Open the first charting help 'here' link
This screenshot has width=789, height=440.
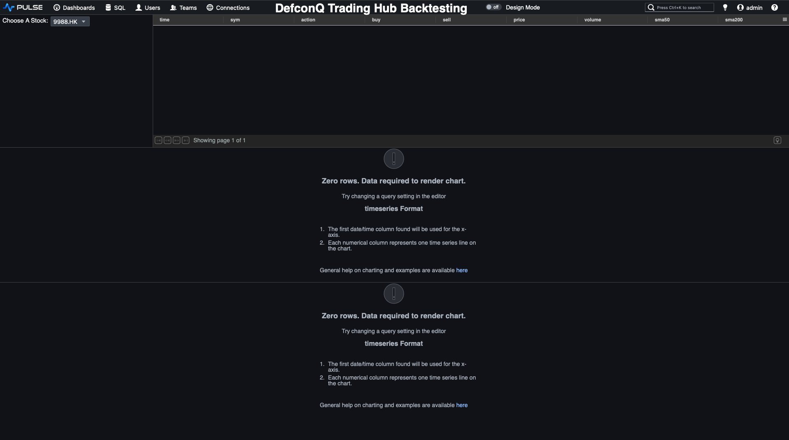[462, 270]
